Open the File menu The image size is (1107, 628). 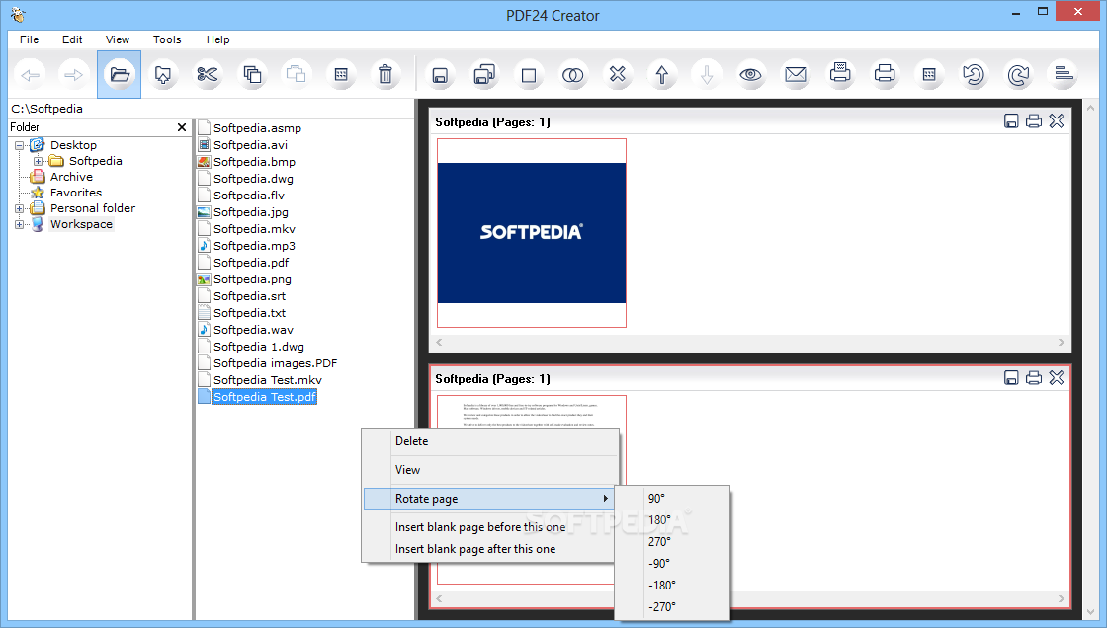(x=29, y=39)
